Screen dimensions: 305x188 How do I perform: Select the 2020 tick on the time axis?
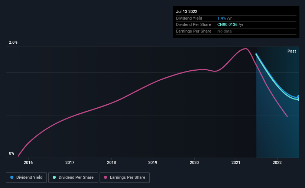click(x=194, y=162)
